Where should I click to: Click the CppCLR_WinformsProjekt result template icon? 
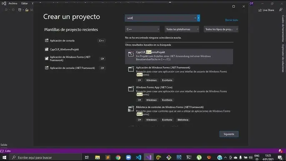click(x=131, y=54)
